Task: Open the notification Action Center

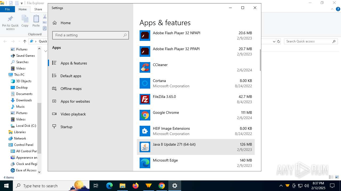Action: (332, 186)
